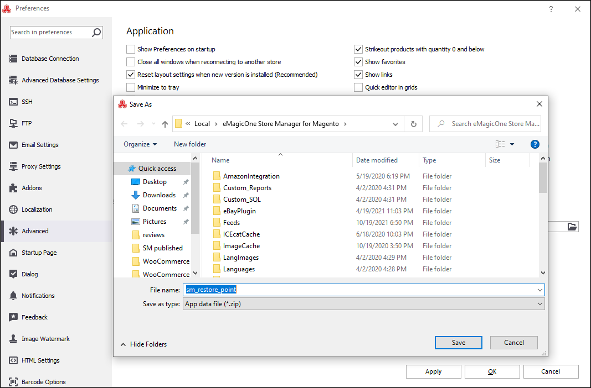Click Apply in Preferences window
Image resolution: width=591 pixels, height=388 pixels.
pyautogui.click(x=434, y=371)
